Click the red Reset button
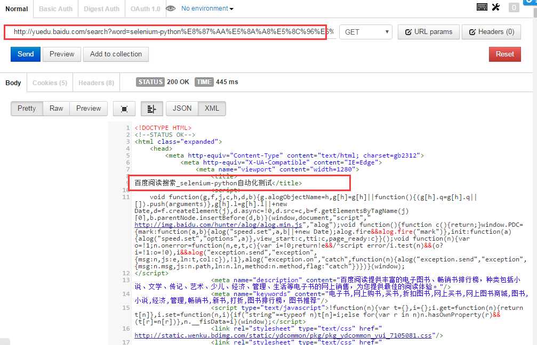 [505, 54]
